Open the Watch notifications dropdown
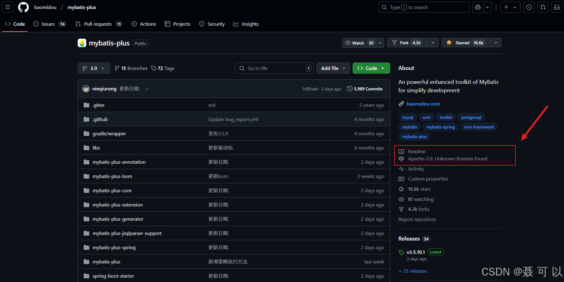 click(x=363, y=43)
